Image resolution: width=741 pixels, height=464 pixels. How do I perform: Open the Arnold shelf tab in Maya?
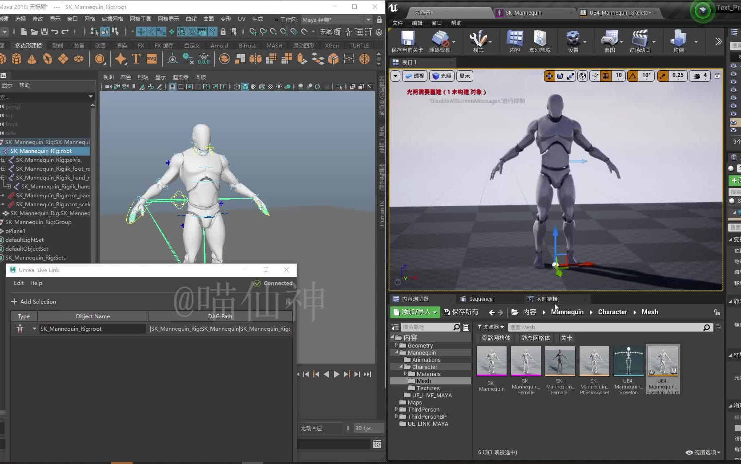coord(219,45)
